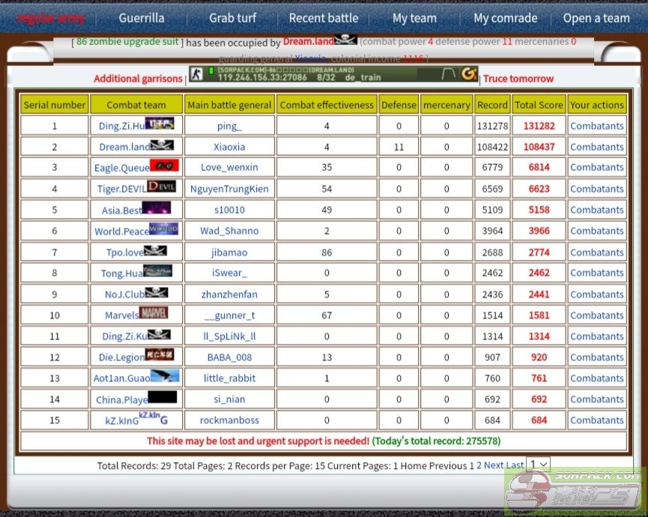The width and height of the screenshot is (648, 517).
Task: Click the World.Peace team emblem
Action: point(163,229)
